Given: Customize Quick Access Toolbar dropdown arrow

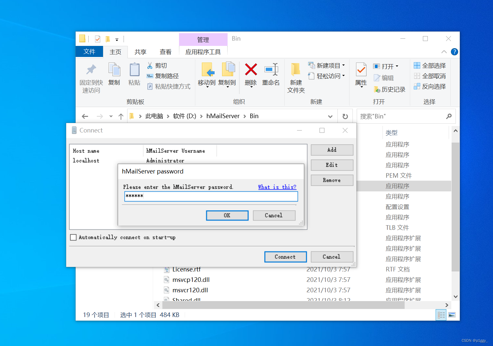Looking at the screenshot, I should (117, 39).
